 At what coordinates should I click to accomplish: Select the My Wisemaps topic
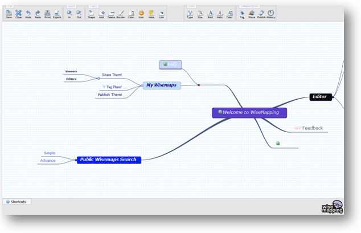pyautogui.click(x=162, y=85)
